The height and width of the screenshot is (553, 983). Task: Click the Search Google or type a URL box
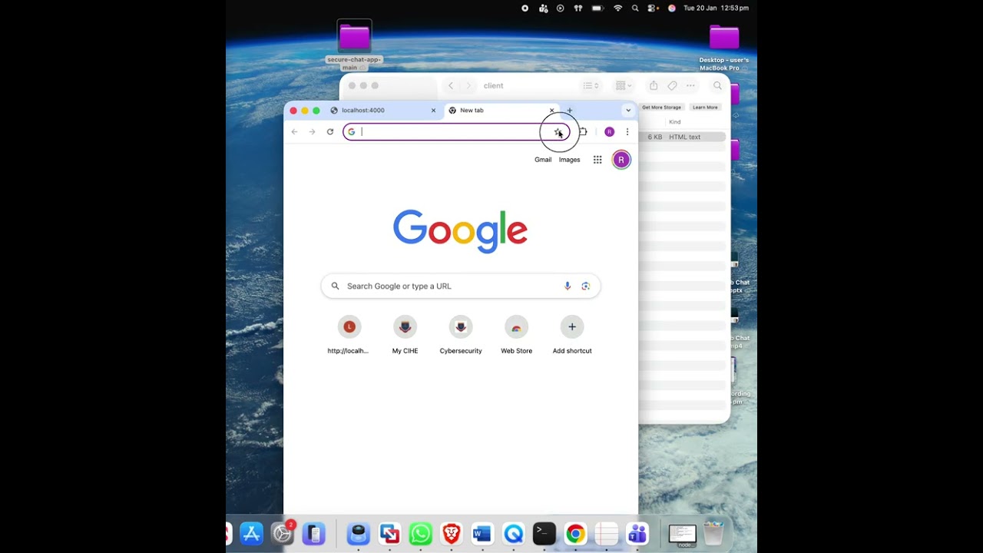(461, 286)
